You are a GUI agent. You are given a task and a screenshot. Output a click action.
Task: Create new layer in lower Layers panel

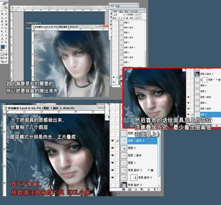148,189
